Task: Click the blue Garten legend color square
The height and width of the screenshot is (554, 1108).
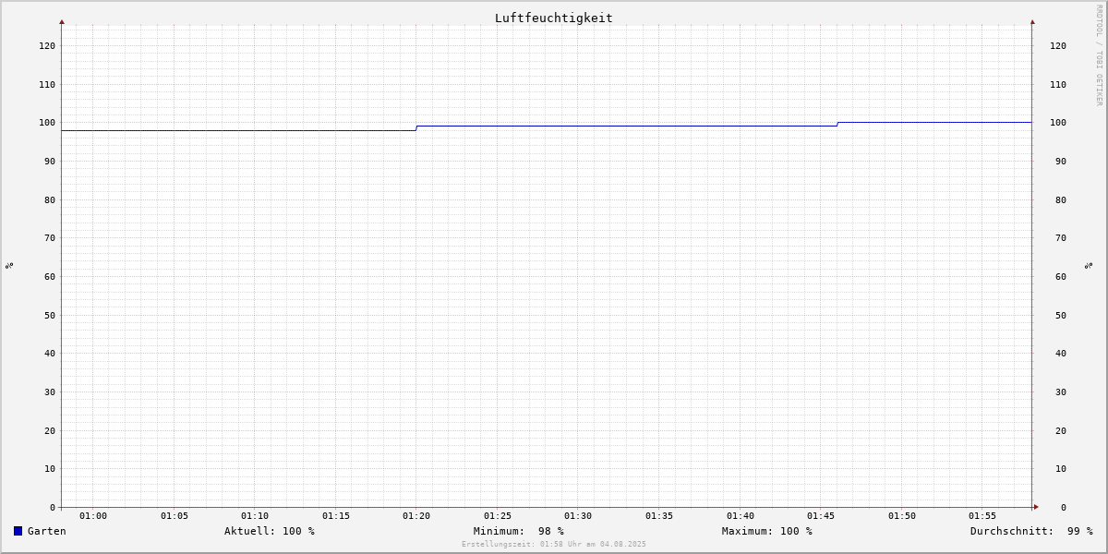Action: coord(18,531)
